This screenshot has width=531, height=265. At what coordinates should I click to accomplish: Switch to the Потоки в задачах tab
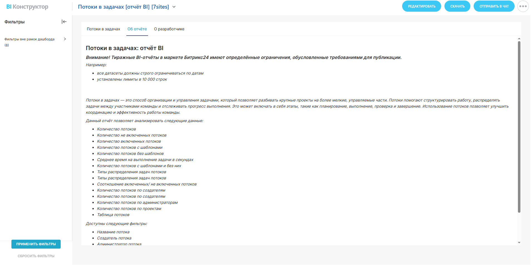pyautogui.click(x=104, y=29)
